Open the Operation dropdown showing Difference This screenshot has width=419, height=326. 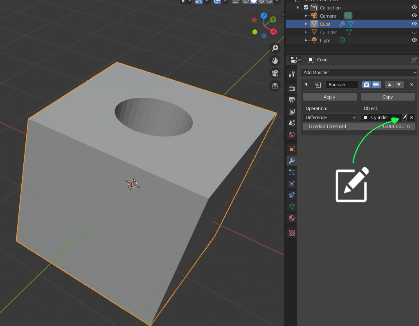(331, 117)
